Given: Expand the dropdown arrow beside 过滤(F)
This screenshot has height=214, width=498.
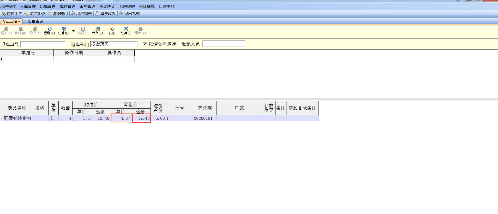Looking at the screenshot, I should [x=73, y=31].
